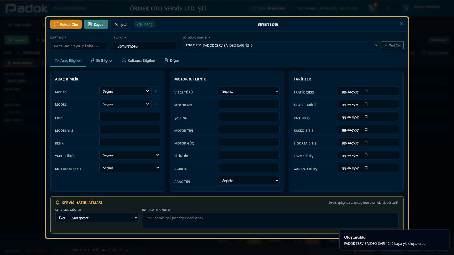454x255 pixels.
Task: Open calendar picker for Tescil Tarihi
Action: tap(366, 104)
